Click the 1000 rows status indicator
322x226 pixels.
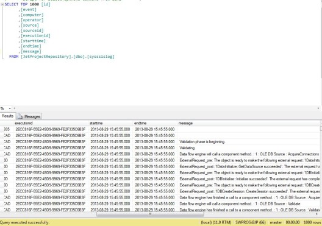312,222
